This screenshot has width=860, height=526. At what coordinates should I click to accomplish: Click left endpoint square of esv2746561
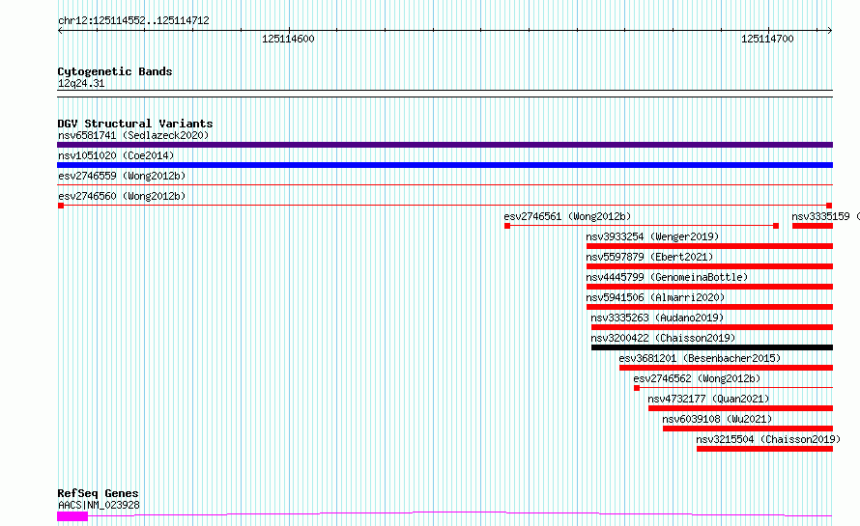[x=507, y=226]
